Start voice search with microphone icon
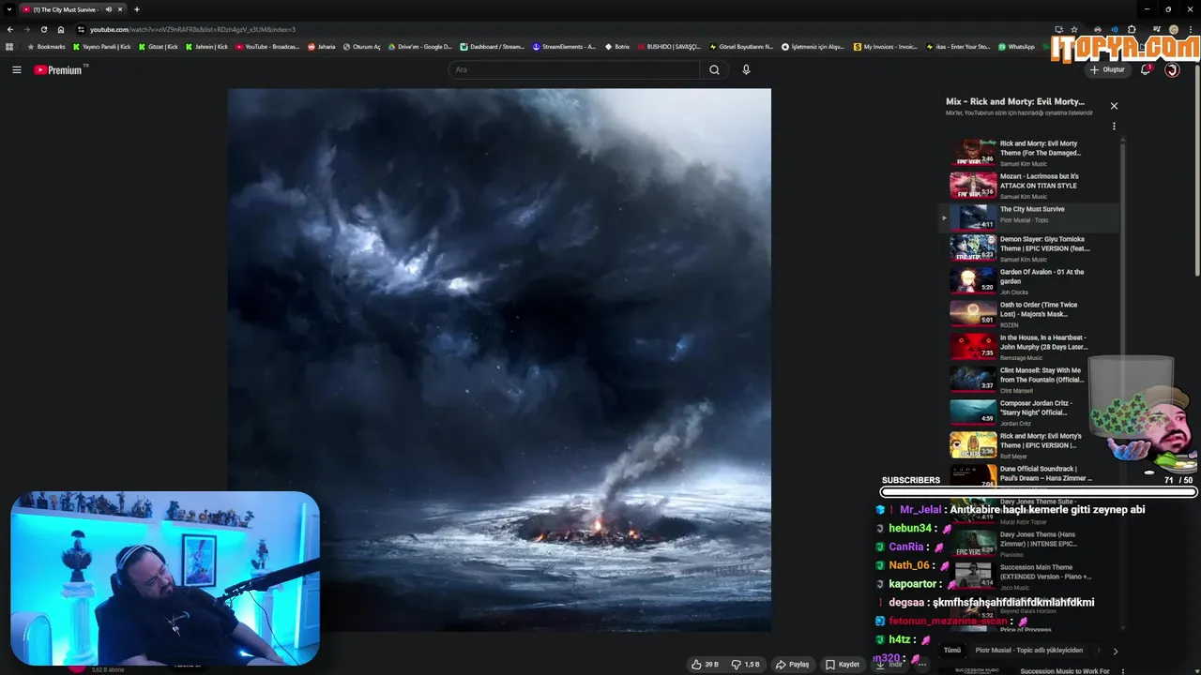This screenshot has width=1201, height=675. (x=746, y=69)
